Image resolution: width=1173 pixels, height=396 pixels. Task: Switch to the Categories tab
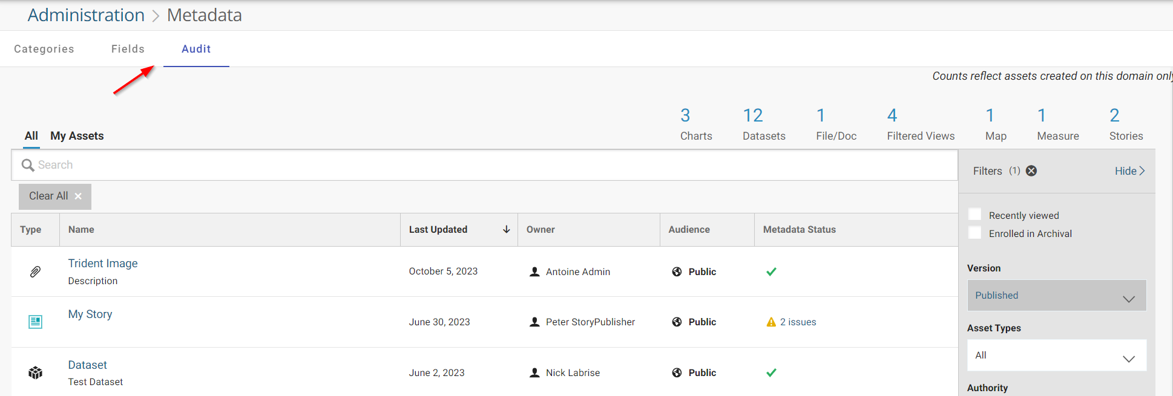point(44,49)
